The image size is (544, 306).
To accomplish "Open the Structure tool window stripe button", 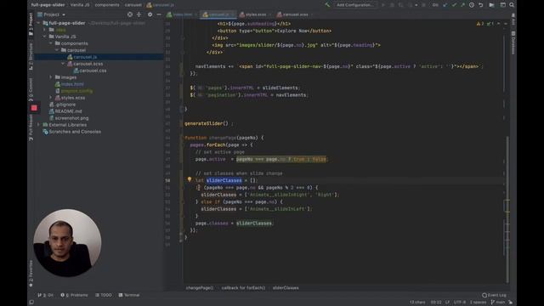I will tap(31, 56).
